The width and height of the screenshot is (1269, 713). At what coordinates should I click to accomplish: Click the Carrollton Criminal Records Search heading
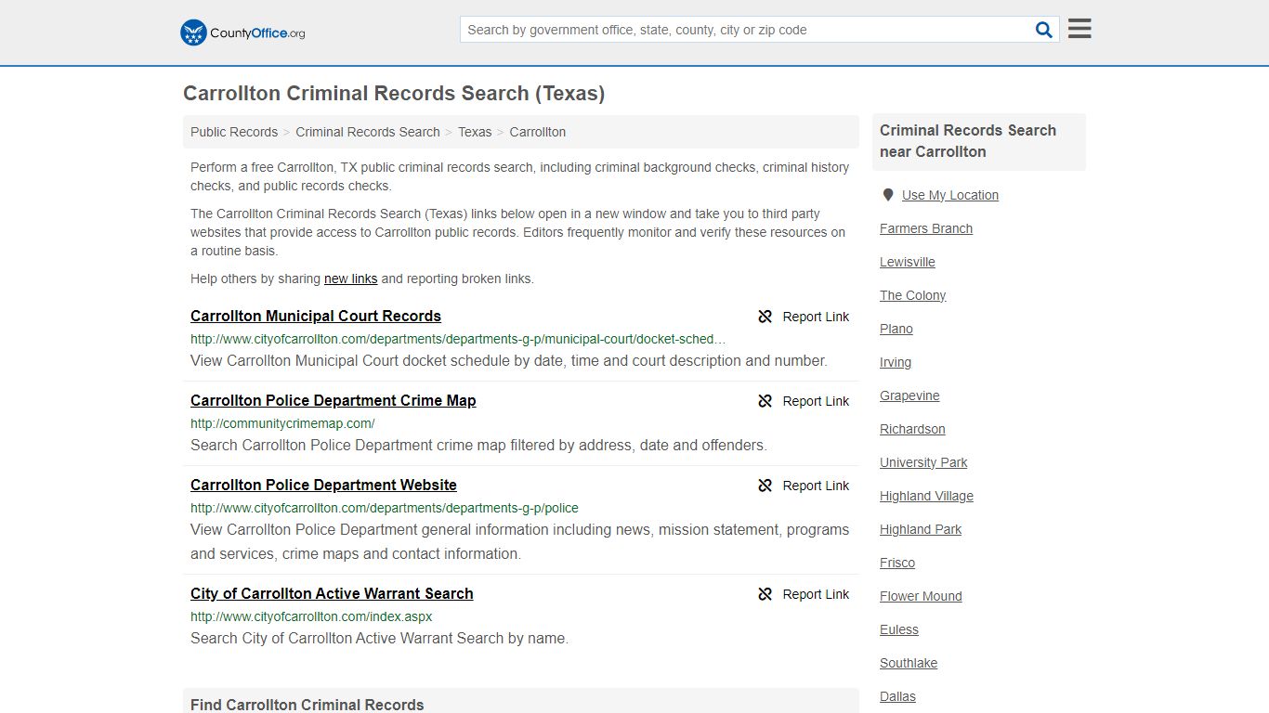point(394,93)
